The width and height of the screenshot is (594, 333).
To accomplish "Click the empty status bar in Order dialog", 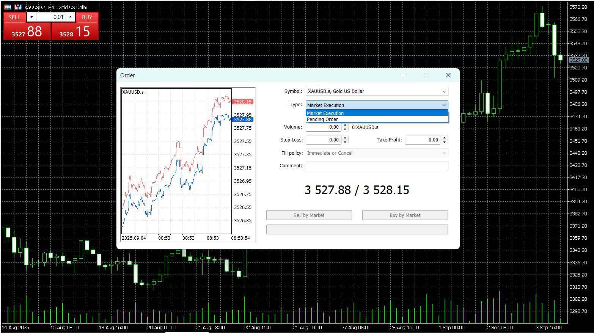I will (357, 229).
